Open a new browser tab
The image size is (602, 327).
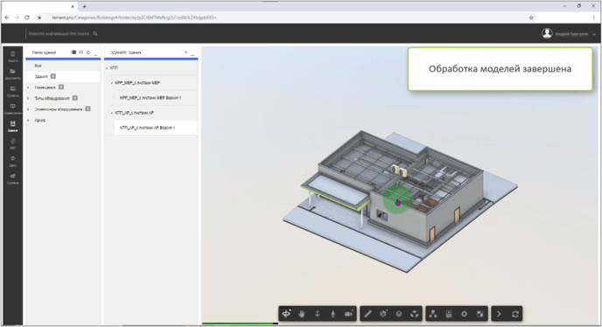coord(85,6)
